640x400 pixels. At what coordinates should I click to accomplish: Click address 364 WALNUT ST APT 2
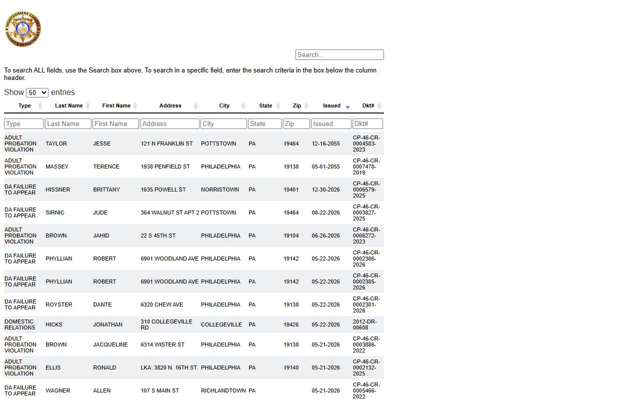170,212
